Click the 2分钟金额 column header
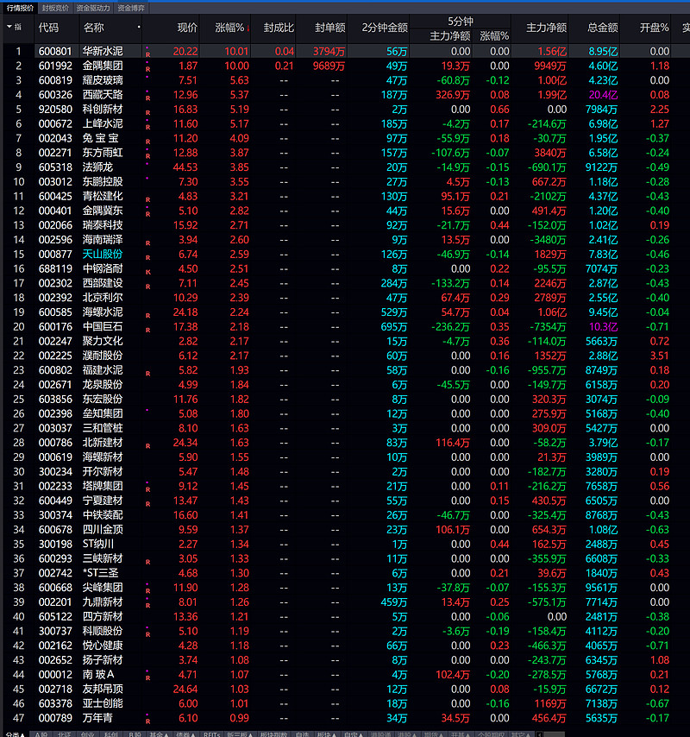Viewport: 690px width, 737px height. 385,28
